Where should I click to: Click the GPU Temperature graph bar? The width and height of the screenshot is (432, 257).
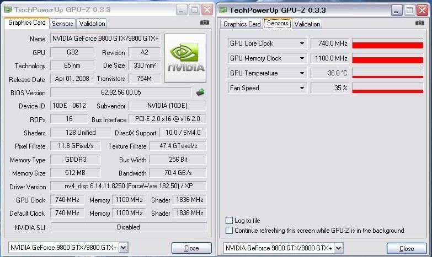(388, 73)
